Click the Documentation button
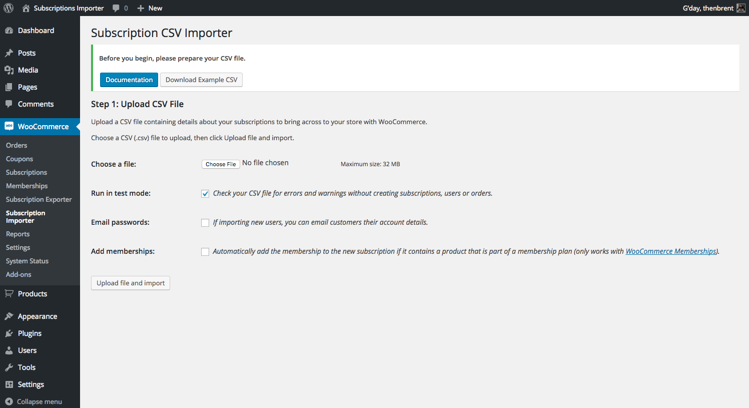Image resolution: width=749 pixels, height=408 pixels. [x=129, y=80]
